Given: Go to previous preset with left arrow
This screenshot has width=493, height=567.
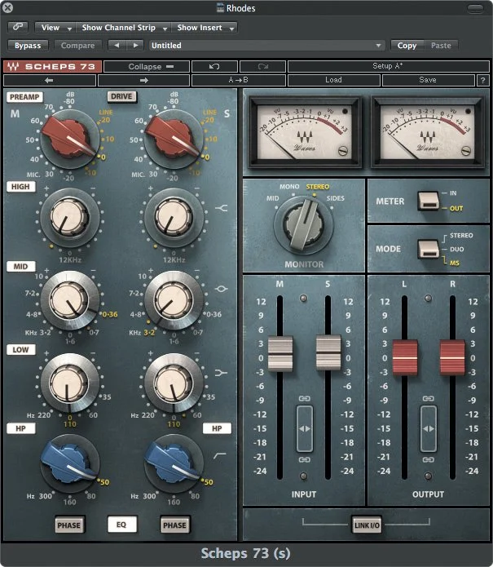Looking at the screenshot, I should coord(50,80).
